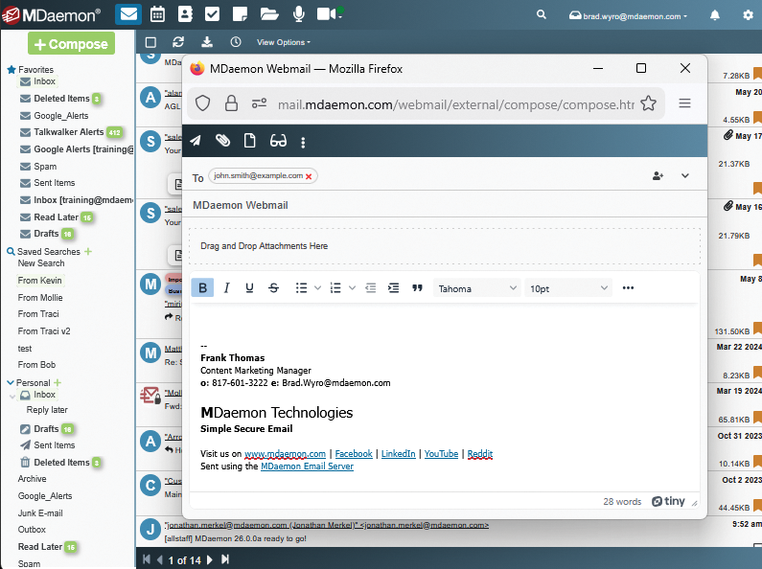Click the document icon in compose toolbar

250,141
